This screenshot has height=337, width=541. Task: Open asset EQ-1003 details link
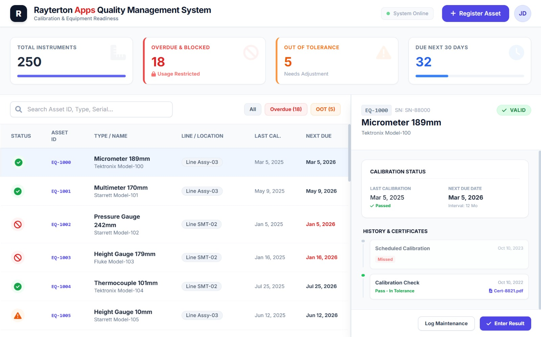[x=61, y=257]
